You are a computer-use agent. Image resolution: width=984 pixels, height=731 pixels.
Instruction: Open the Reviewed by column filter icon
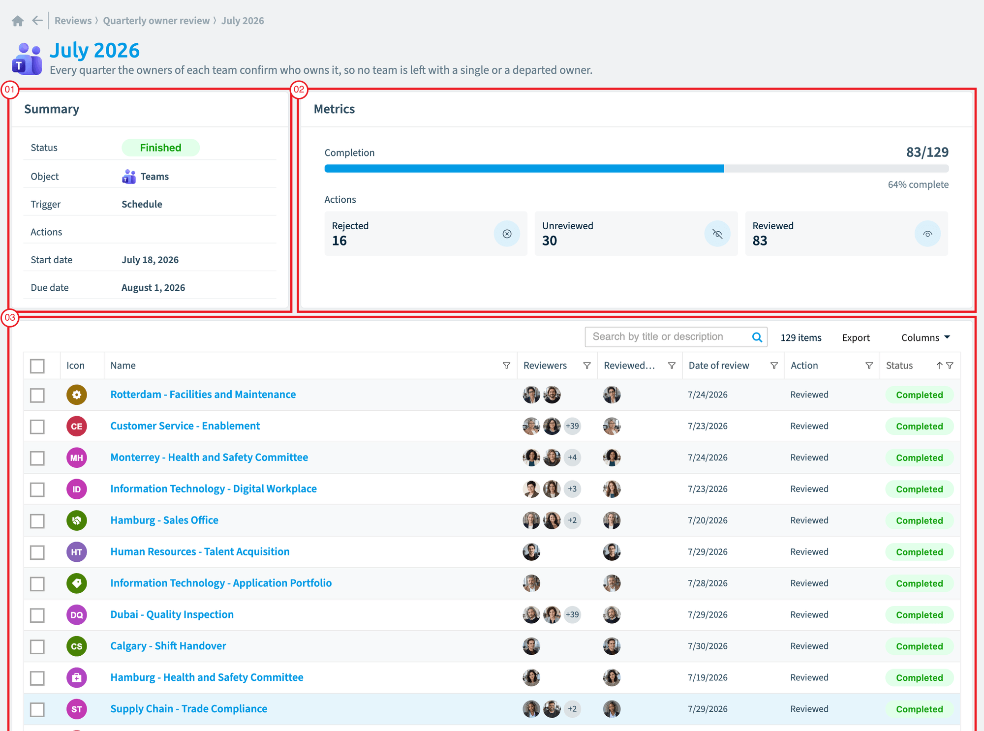[x=672, y=365]
